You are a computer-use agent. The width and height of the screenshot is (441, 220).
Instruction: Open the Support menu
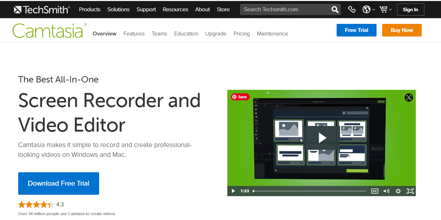click(146, 9)
